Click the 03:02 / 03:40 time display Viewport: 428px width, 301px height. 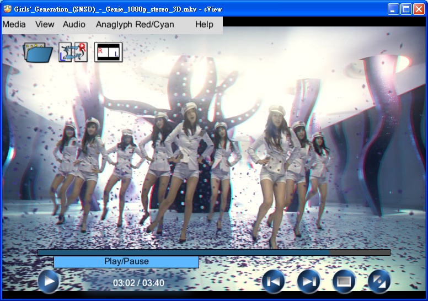click(x=138, y=283)
